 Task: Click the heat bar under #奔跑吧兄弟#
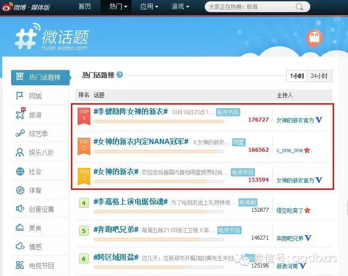coord(159,239)
